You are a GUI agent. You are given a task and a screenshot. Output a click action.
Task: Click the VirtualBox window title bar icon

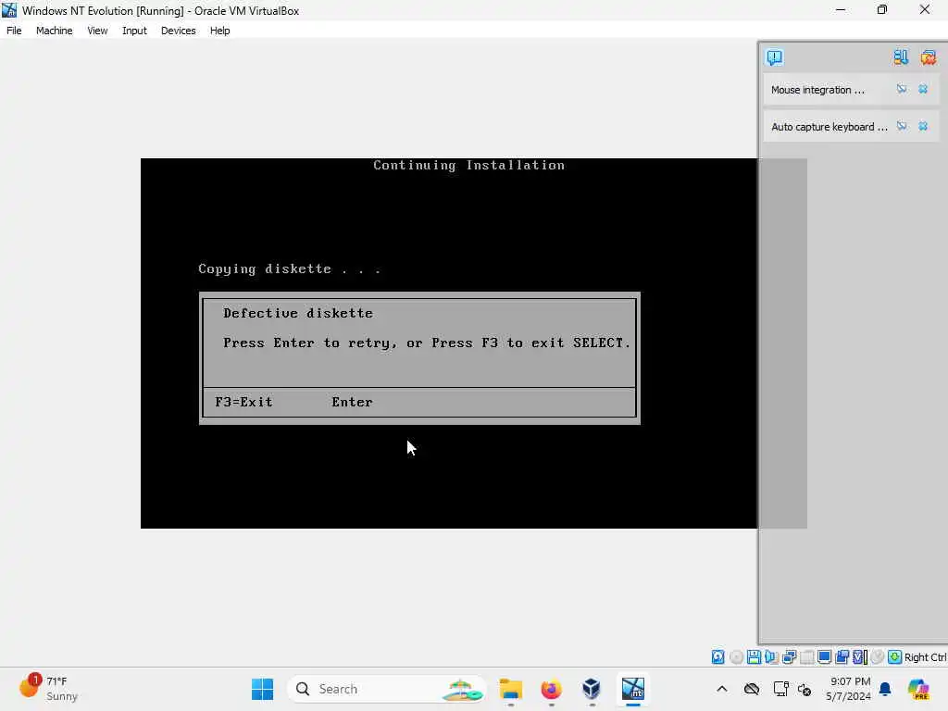point(9,9)
